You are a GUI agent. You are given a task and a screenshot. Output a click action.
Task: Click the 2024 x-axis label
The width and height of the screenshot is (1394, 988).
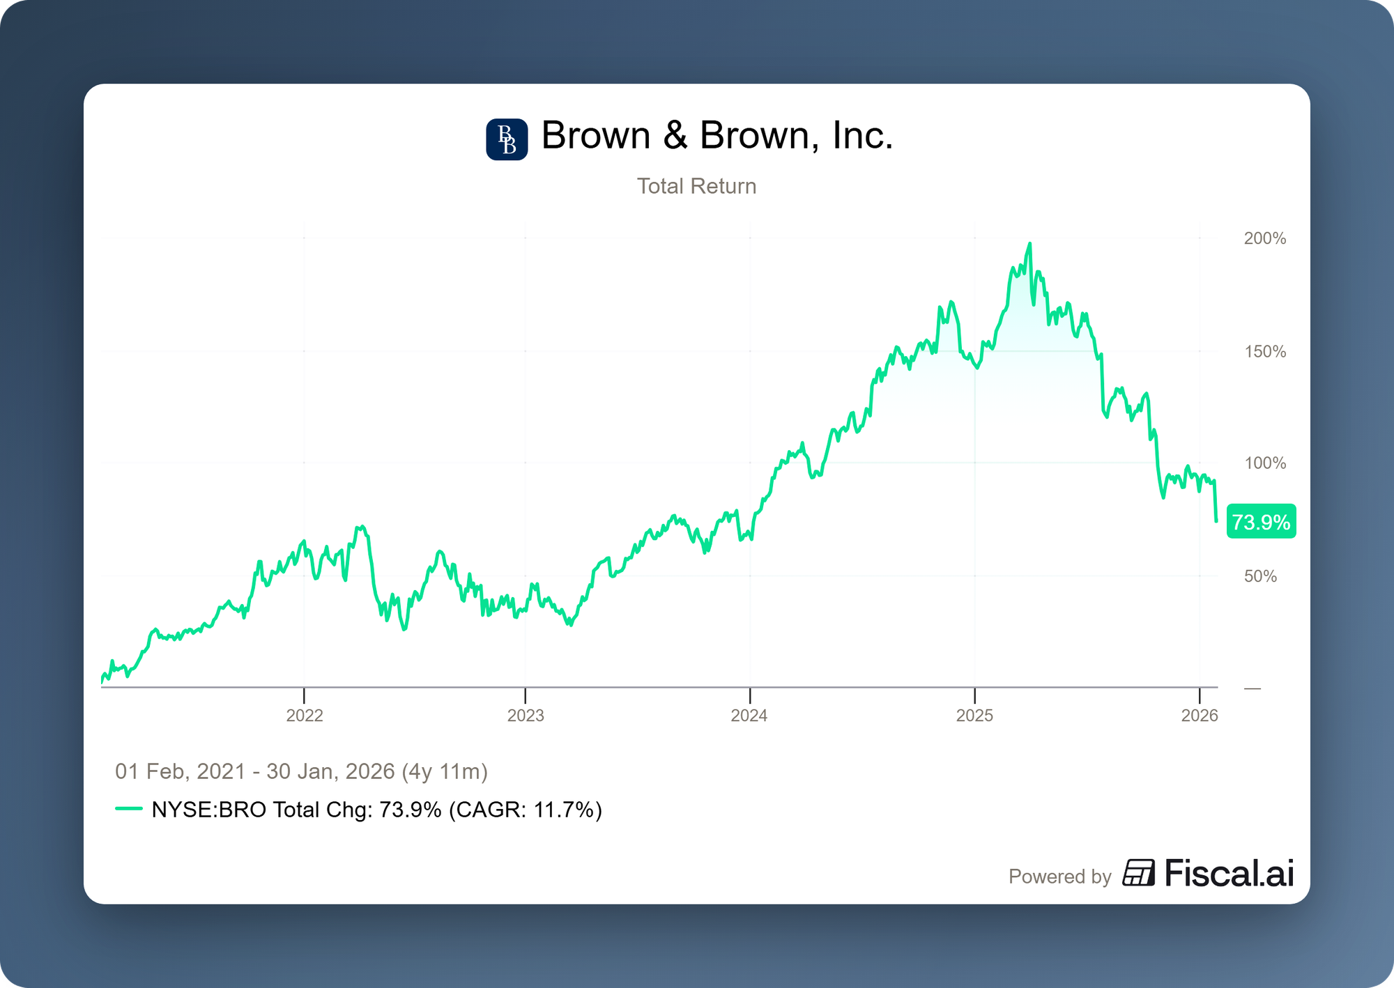[749, 716]
